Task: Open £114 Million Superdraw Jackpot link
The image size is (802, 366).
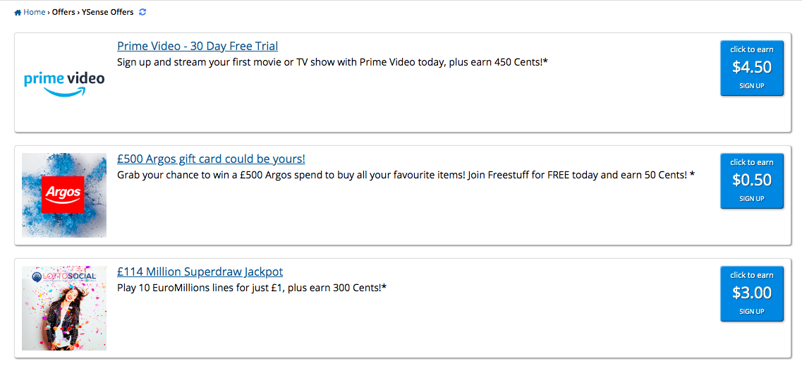Action: (x=200, y=272)
